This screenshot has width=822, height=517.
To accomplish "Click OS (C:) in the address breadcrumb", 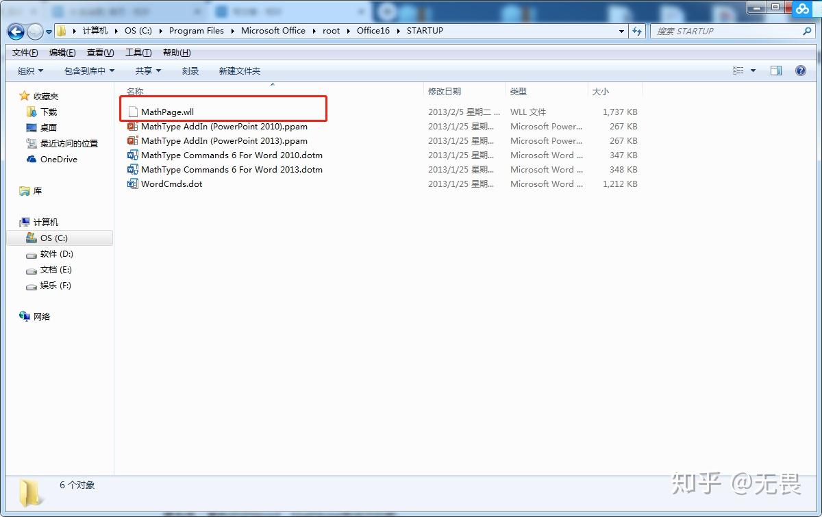I will tap(138, 31).
